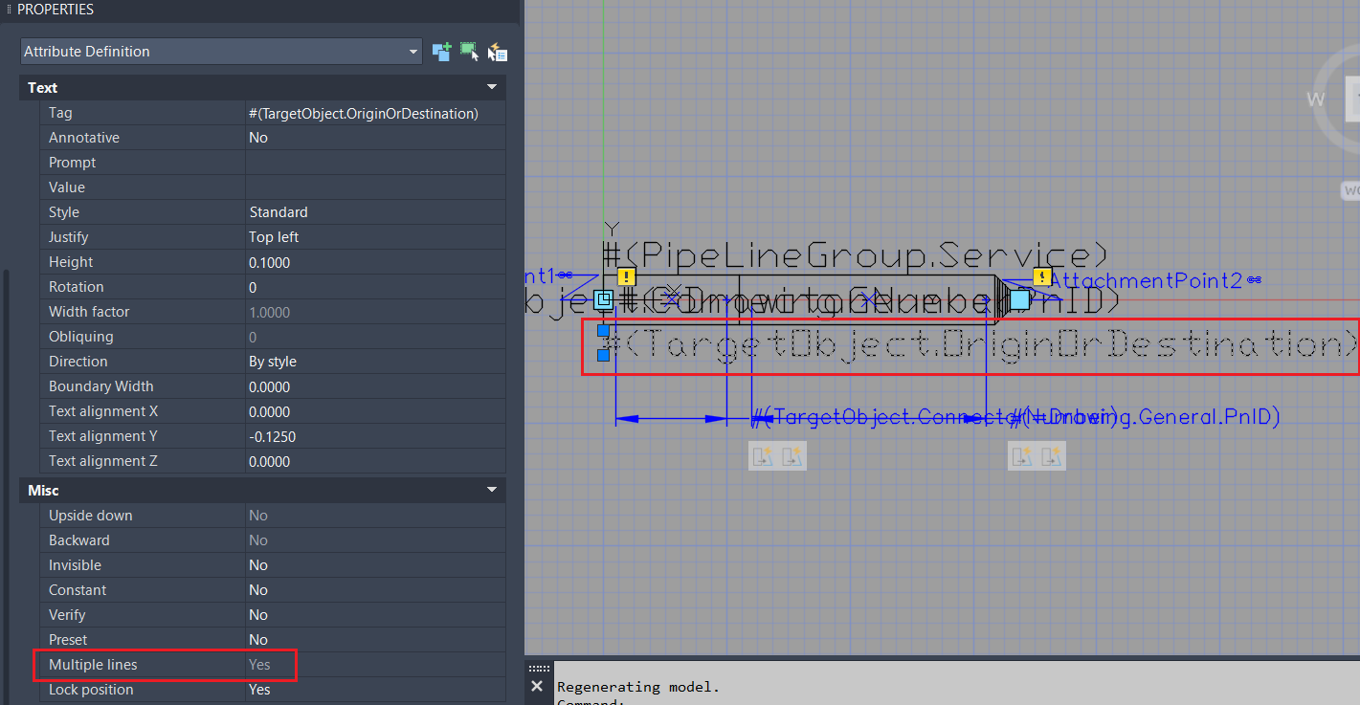Open Quick Select from the Properties palette
This screenshot has height=705, width=1360.
(x=498, y=52)
